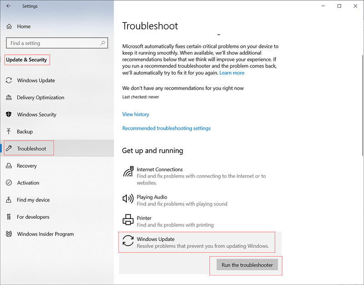Viewport: 364px width, 285px height.
Task: Click the Activation checkmark icon
Action: pos(9,183)
